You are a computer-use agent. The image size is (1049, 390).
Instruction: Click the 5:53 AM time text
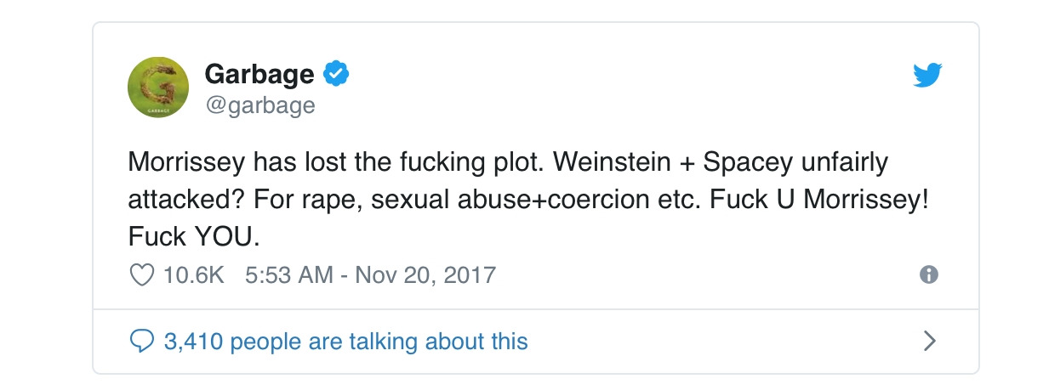(x=290, y=275)
